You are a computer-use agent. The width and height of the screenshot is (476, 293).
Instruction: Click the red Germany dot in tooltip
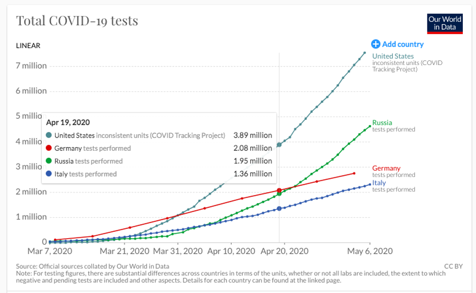(x=49, y=148)
